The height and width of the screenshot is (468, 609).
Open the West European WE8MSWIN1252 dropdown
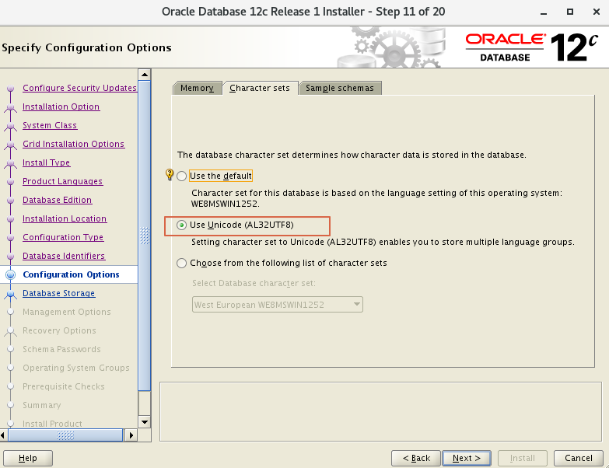point(278,305)
